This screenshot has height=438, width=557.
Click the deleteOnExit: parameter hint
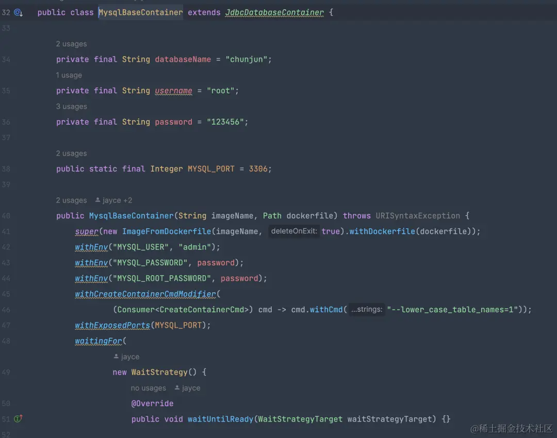(294, 231)
